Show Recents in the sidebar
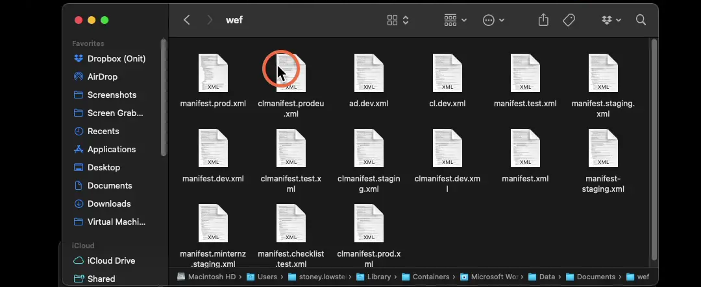The height and width of the screenshot is (287, 701). [x=96, y=132]
